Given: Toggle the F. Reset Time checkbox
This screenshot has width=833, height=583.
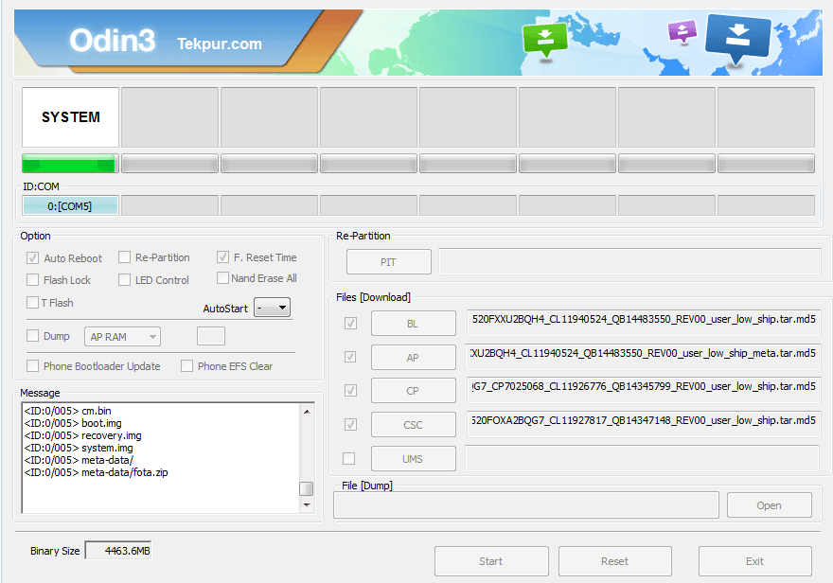Looking at the screenshot, I should [x=222, y=257].
